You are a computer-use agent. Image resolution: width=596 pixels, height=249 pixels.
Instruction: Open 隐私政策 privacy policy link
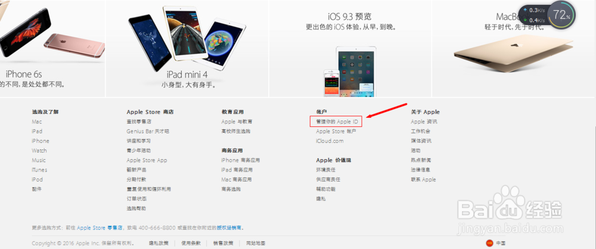159,243
